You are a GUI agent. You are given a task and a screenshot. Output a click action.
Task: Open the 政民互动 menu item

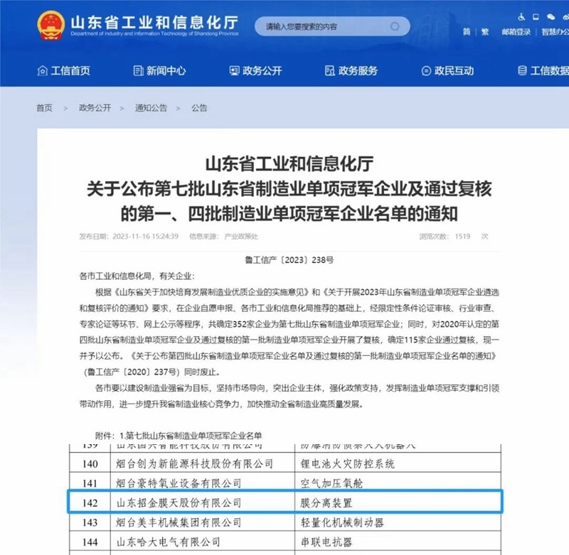tap(447, 70)
